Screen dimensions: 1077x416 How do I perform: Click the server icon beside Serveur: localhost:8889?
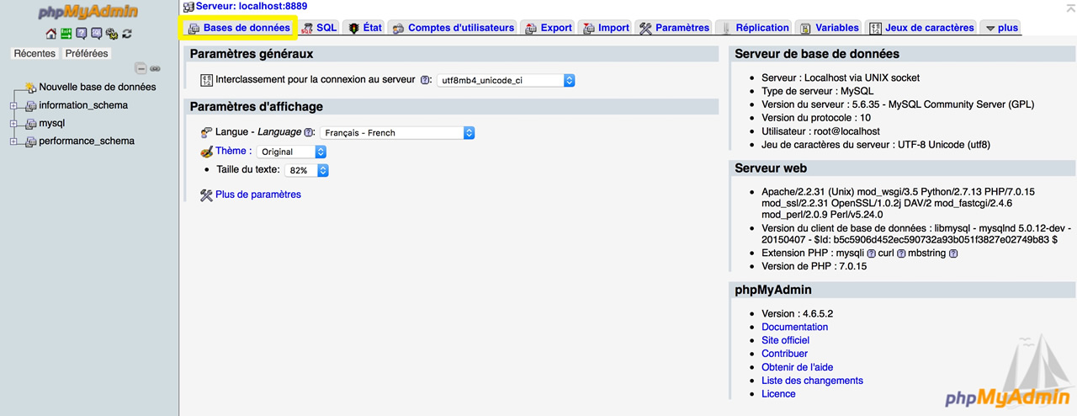click(188, 6)
